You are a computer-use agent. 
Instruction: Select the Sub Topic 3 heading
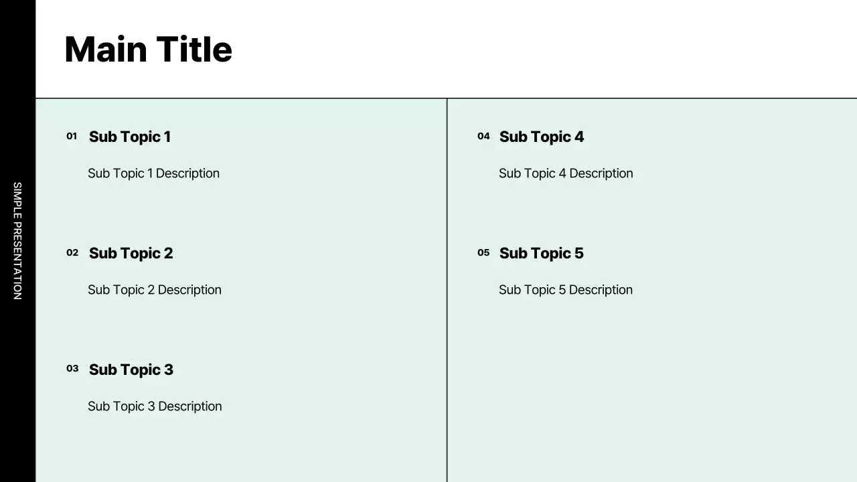(x=131, y=370)
